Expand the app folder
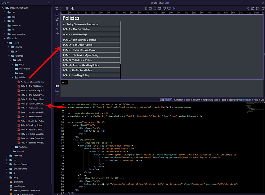The height and width of the screenshot is (195, 265). (x=5, y=17)
